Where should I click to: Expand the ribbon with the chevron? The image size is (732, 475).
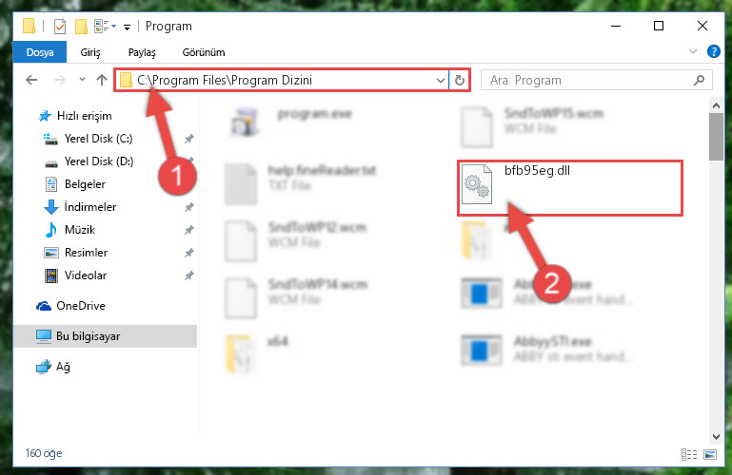click(693, 51)
